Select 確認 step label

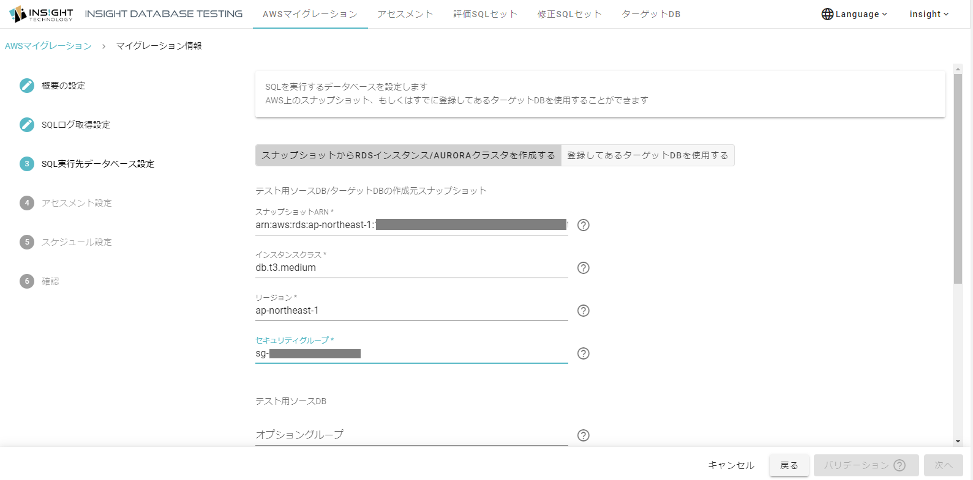tap(50, 281)
